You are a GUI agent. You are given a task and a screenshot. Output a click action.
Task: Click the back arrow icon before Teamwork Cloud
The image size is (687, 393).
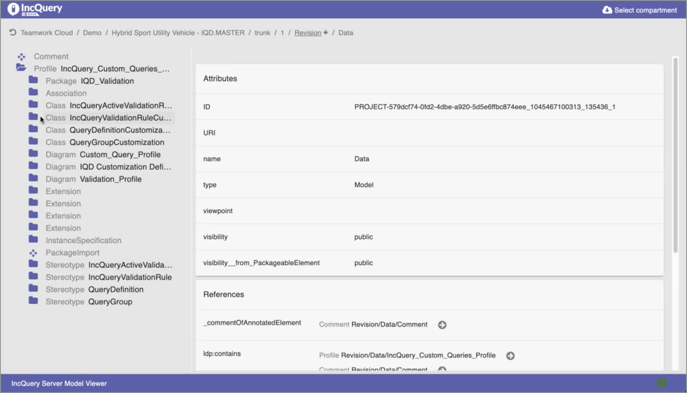(x=13, y=32)
